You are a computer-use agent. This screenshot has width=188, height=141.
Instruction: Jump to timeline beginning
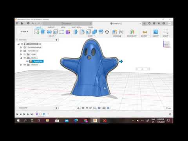(17, 114)
